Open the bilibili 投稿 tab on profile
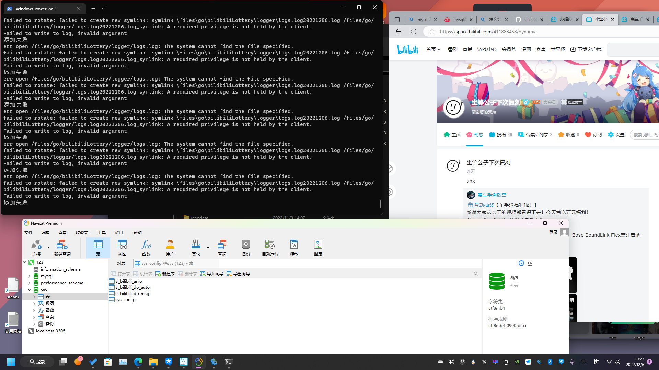Viewport: 659px width, 370px height. [x=500, y=135]
